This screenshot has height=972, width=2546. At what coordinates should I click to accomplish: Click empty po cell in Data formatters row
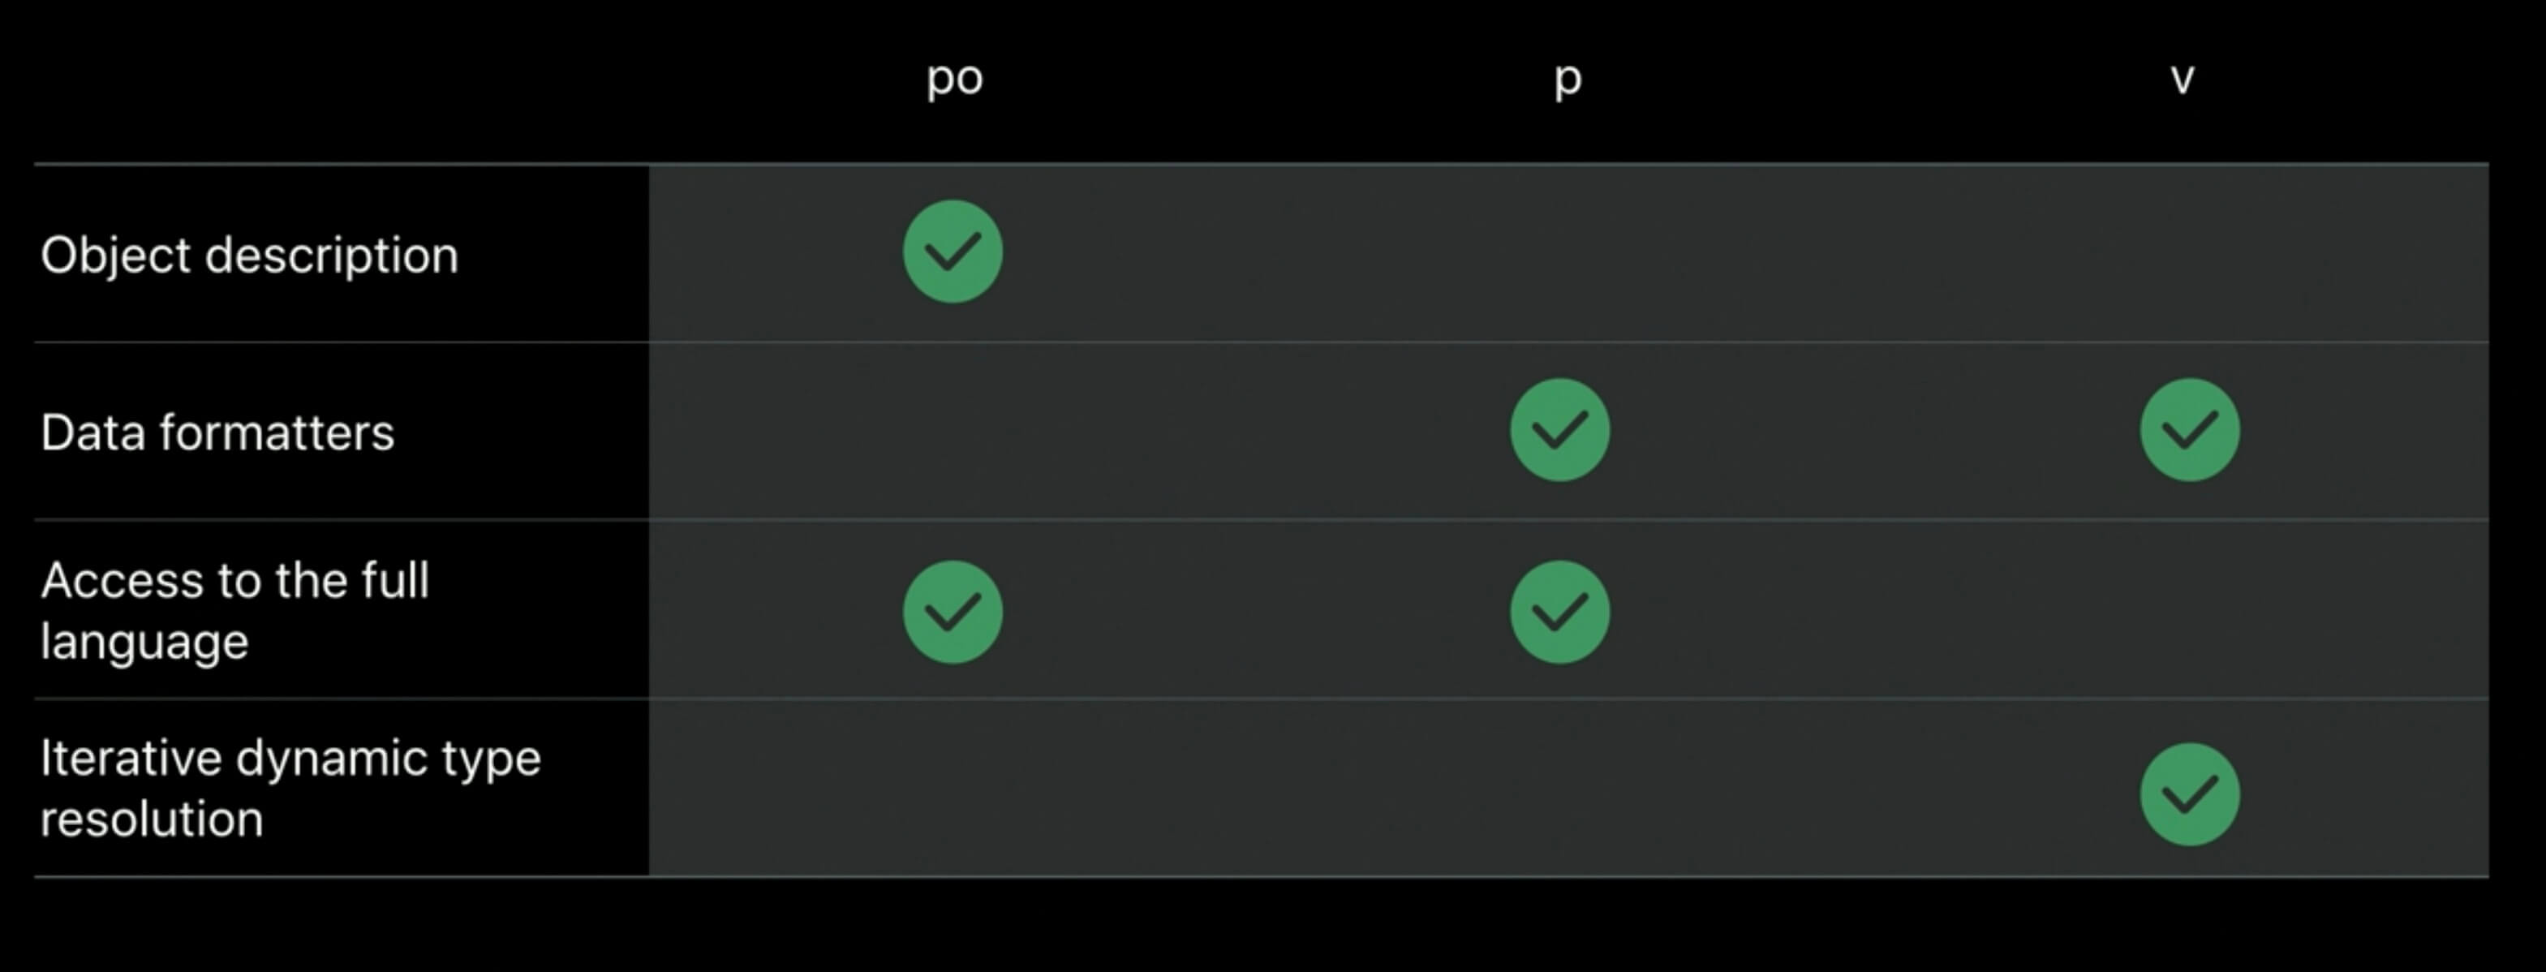tap(953, 431)
